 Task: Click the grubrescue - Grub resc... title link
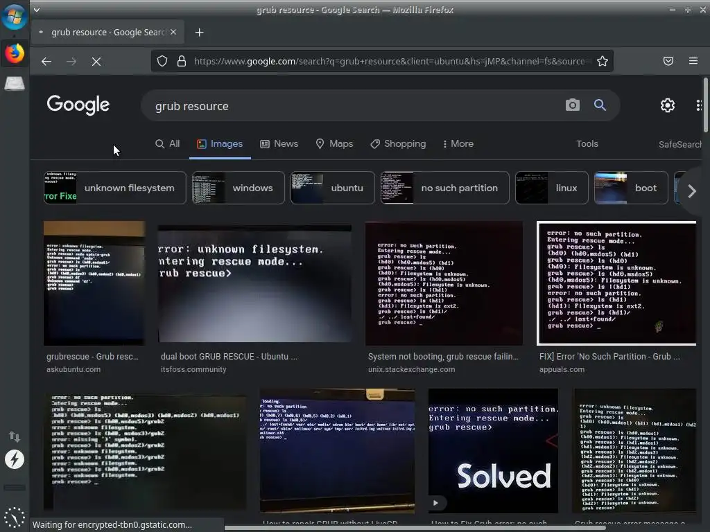[x=92, y=357]
